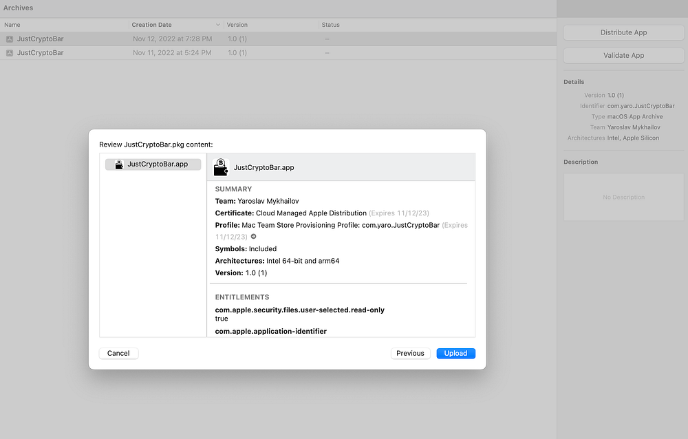Screen dimensions: 688x439
Task: Click the Certificate: Cloud Managed Apple Distribution line
Action: 321,213
